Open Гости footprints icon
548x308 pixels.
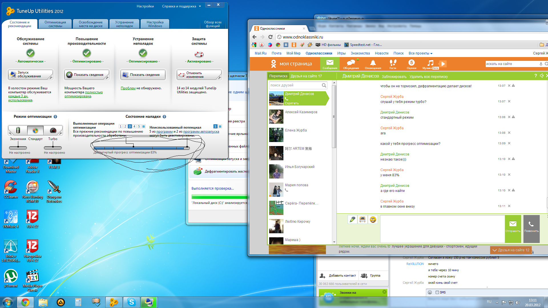tap(393, 64)
